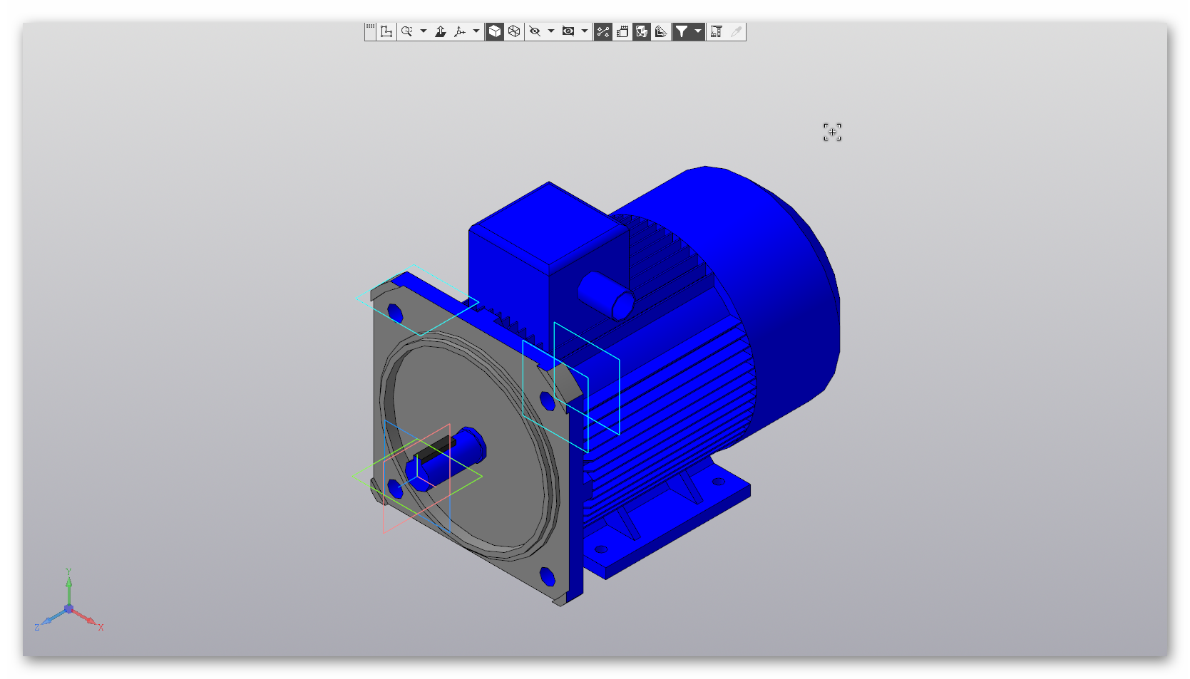Image resolution: width=1190 pixels, height=679 pixels.
Task: Open the show hidden objects dropdown arrow
Action: point(585,31)
